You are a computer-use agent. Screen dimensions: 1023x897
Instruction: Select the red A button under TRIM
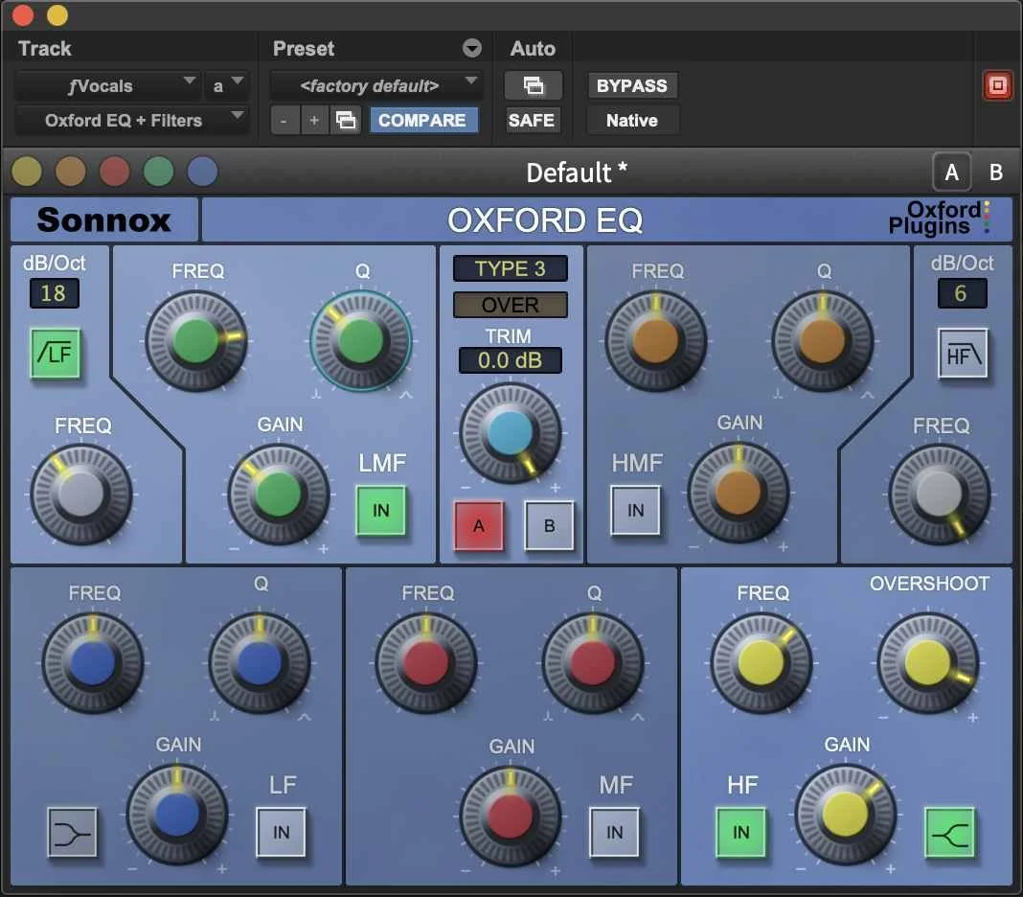(479, 525)
